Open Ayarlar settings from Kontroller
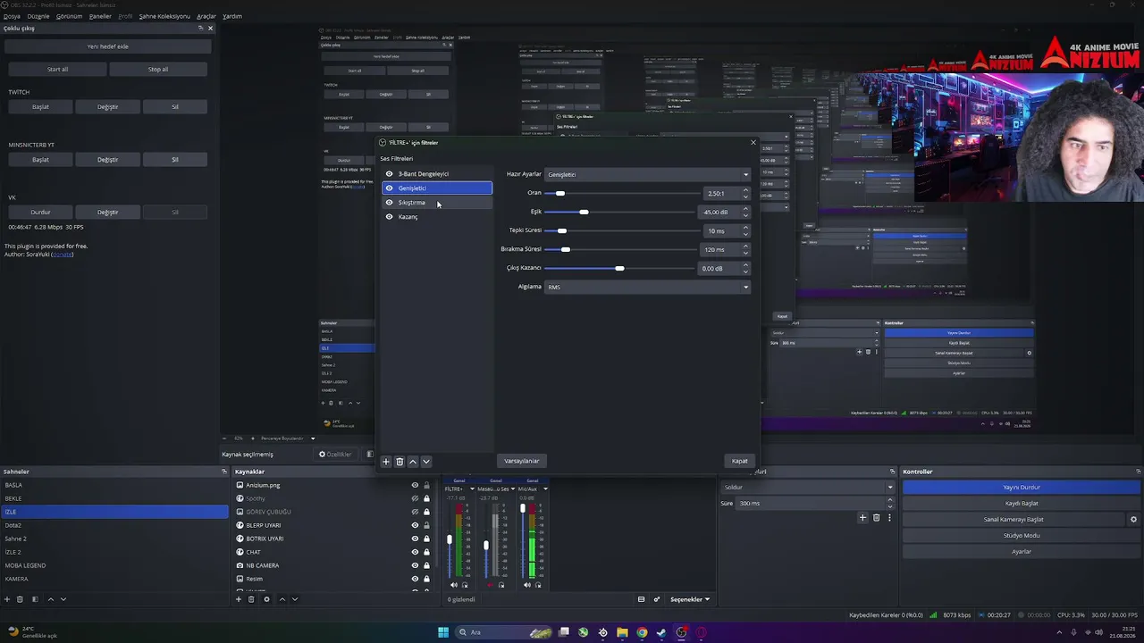The image size is (1144, 643). coord(1022,552)
